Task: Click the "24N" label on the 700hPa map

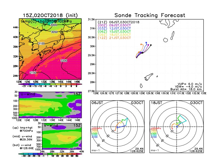Action: tap(16, 76)
